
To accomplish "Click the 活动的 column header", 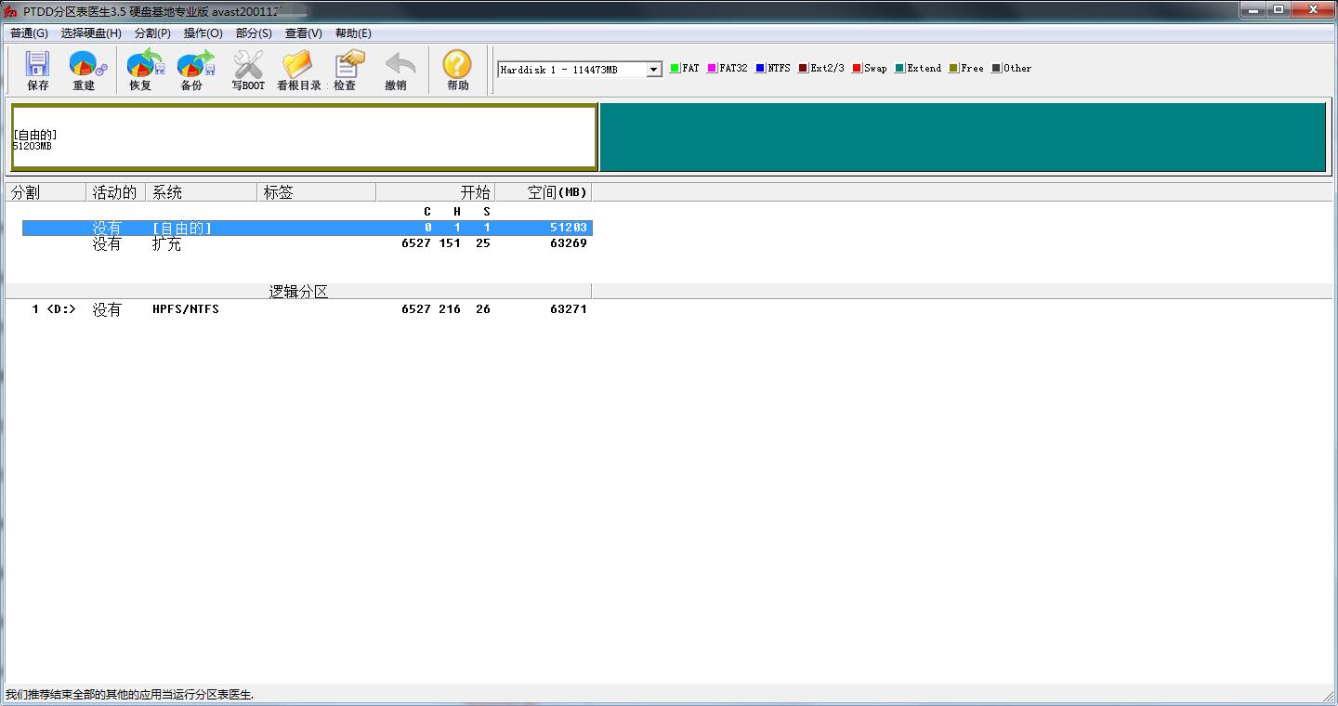I will (115, 192).
